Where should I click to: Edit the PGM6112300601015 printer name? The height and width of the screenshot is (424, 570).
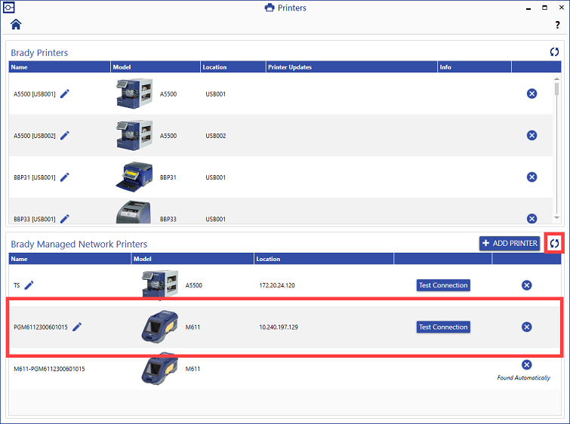pos(77,327)
